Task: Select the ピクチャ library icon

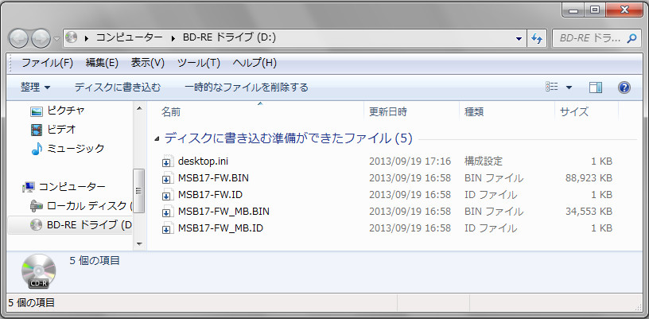Action: [37, 110]
